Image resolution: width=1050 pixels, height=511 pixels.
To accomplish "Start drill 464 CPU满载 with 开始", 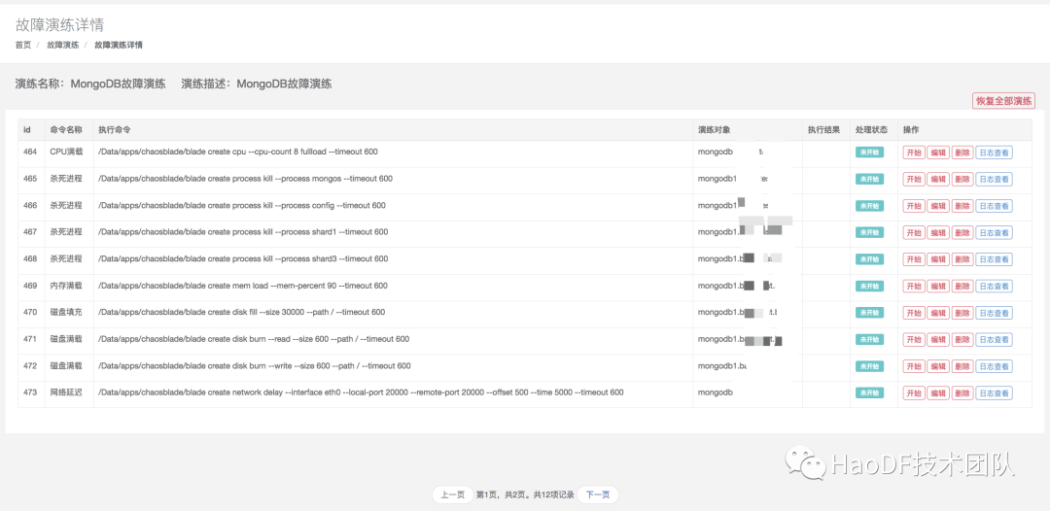I will (x=913, y=153).
